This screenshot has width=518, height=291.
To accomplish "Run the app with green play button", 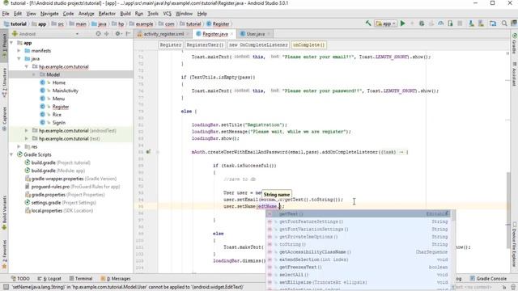I will click(x=403, y=23).
